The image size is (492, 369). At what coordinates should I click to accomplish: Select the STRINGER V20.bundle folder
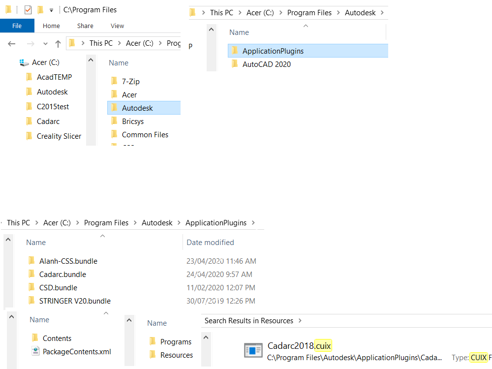pos(75,301)
